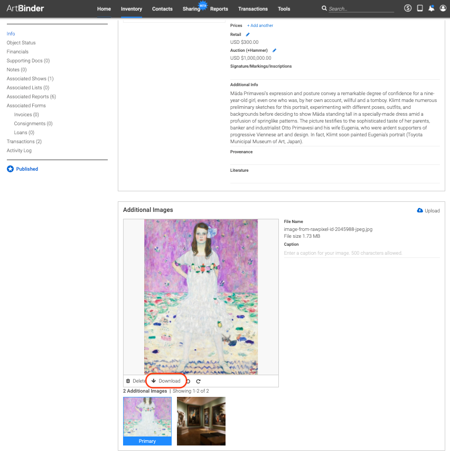Click the File size 1.73 MB text
The image size is (450, 455).
302,236
